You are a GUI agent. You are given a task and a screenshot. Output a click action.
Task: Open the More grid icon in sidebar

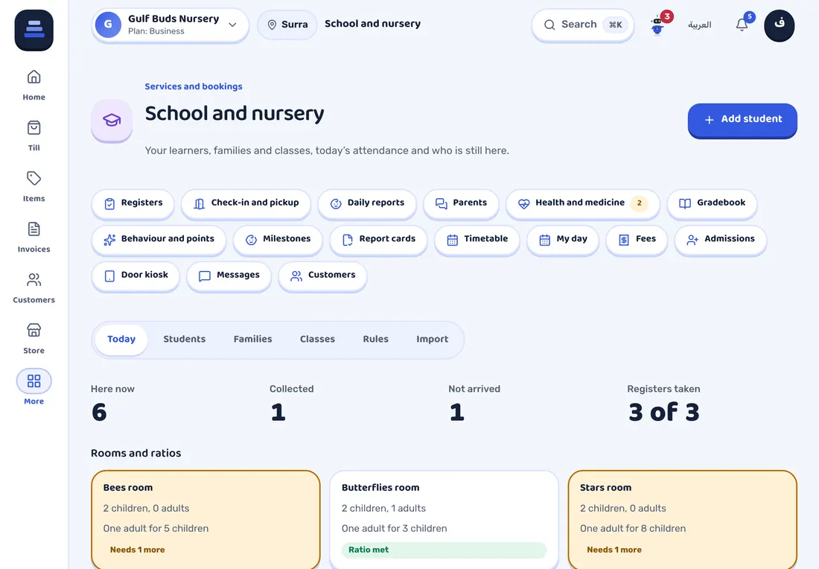click(34, 387)
